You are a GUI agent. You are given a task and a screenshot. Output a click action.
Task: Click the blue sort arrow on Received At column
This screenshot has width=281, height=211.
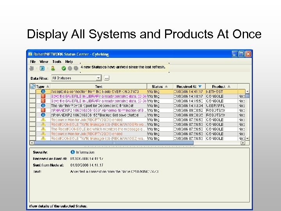tap(200, 86)
